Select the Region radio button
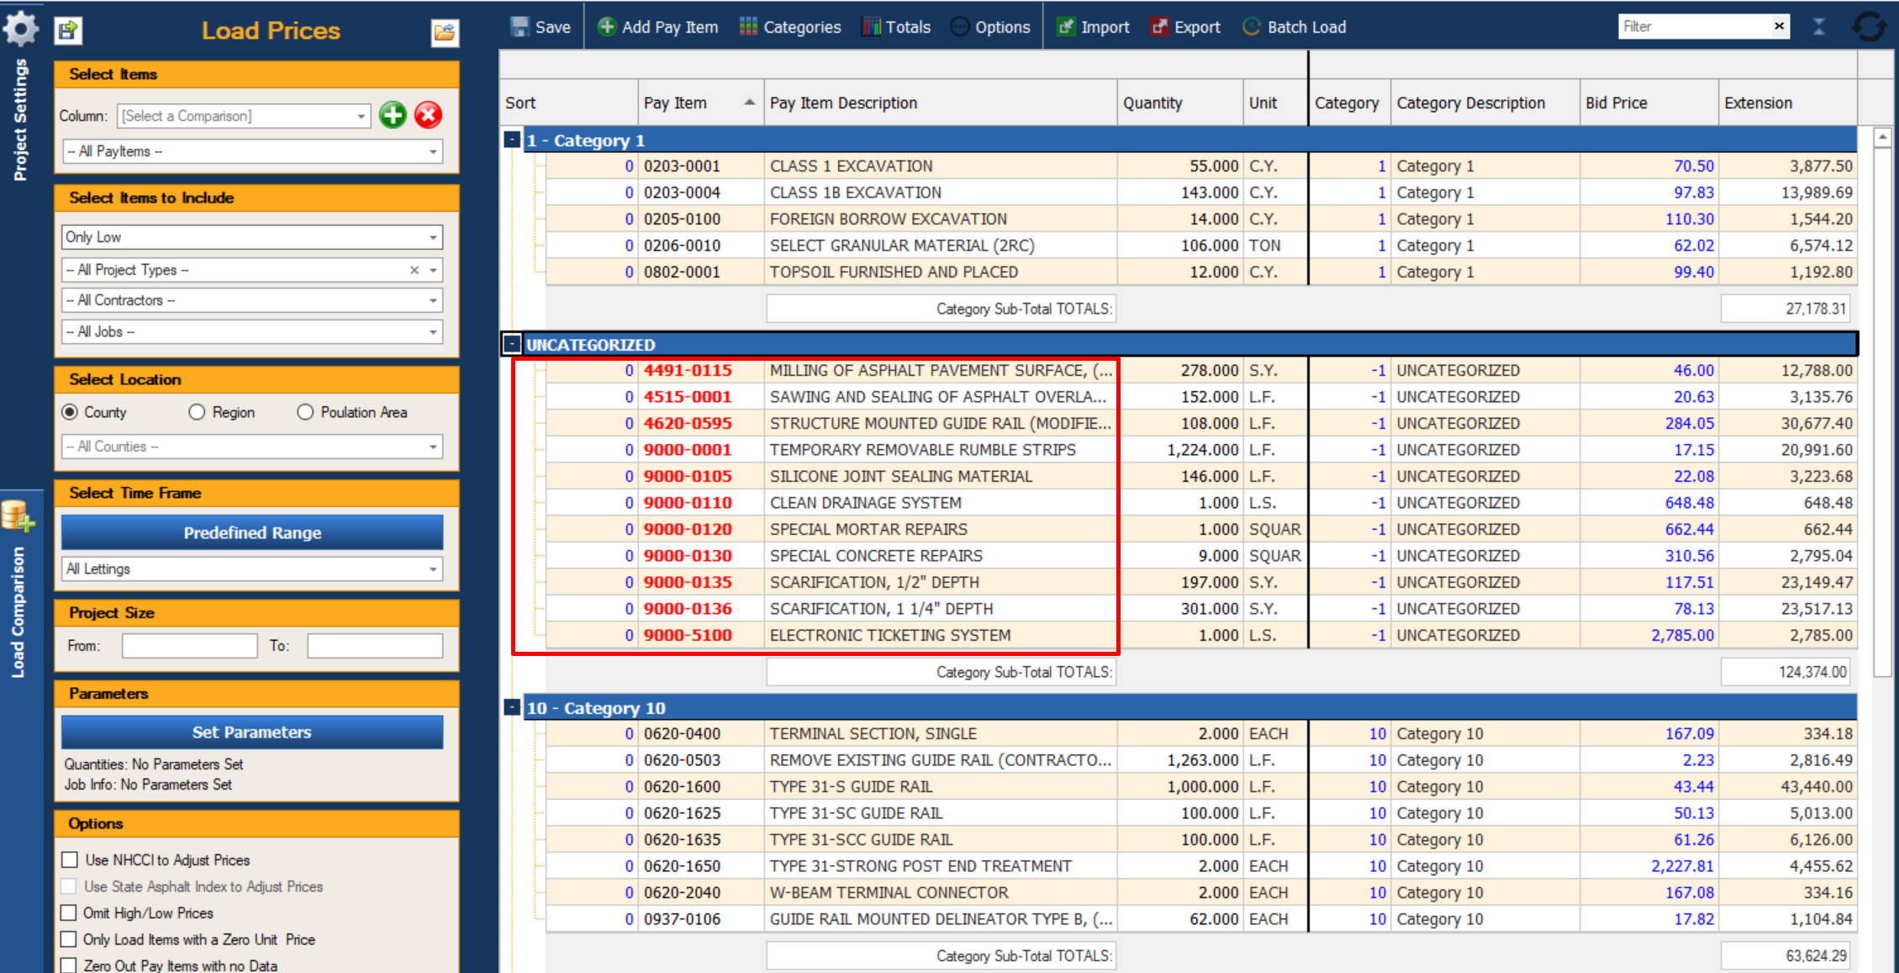Screen dimensions: 1899x973 click(197, 412)
